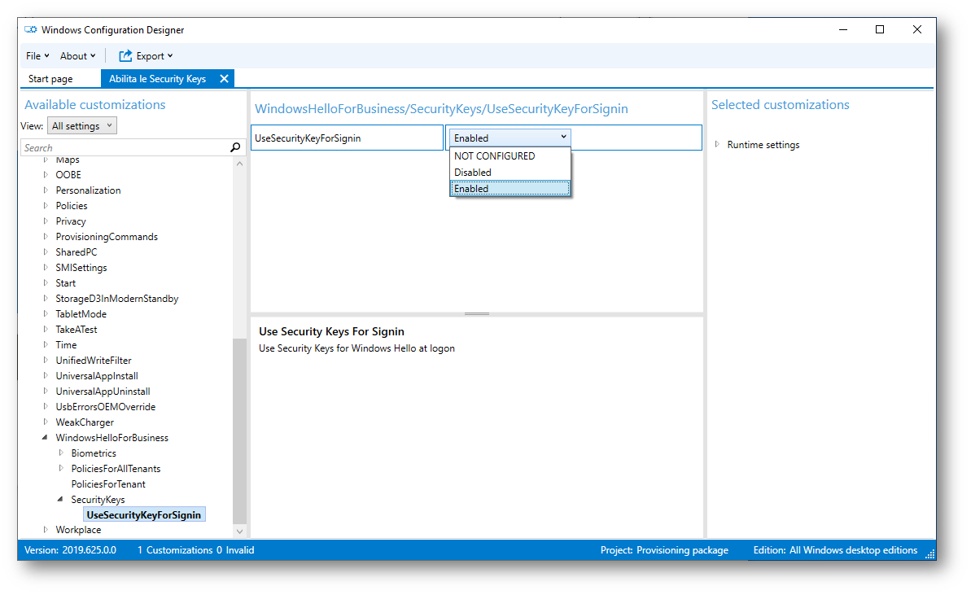Screen dimensions: 971x595
Task: Select ProvisioningCommands in the tree
Action: tap(107, 237)
